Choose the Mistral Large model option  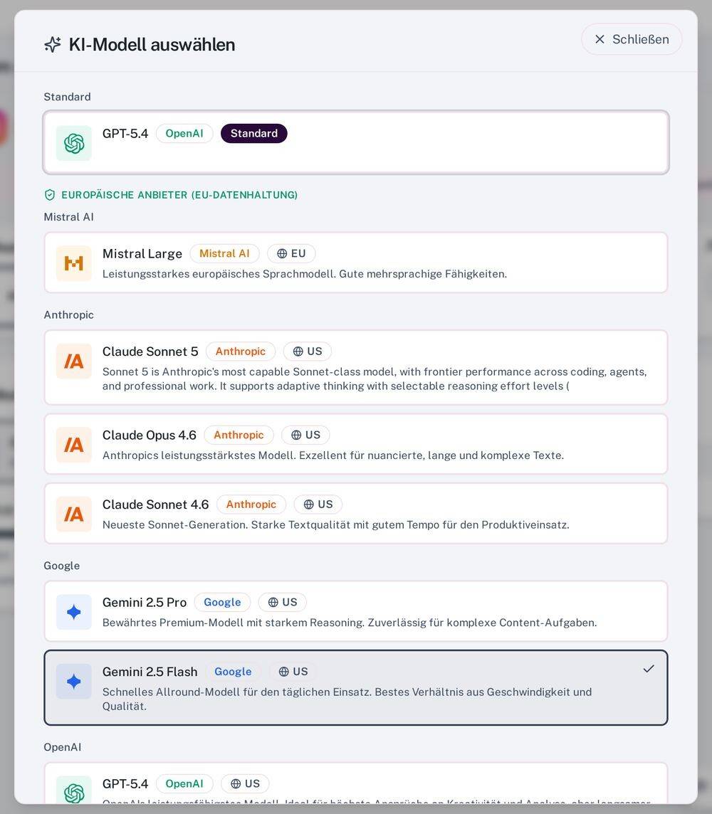356,263
